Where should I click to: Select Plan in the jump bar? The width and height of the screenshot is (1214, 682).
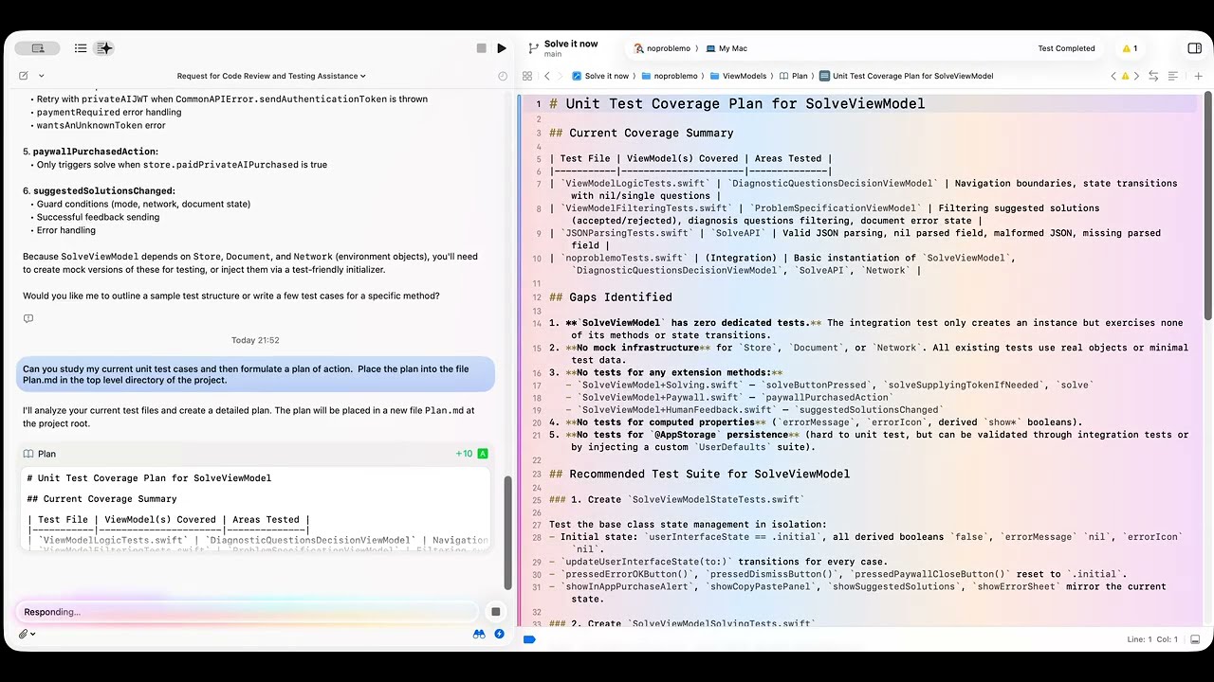click(x=793, y=76)
